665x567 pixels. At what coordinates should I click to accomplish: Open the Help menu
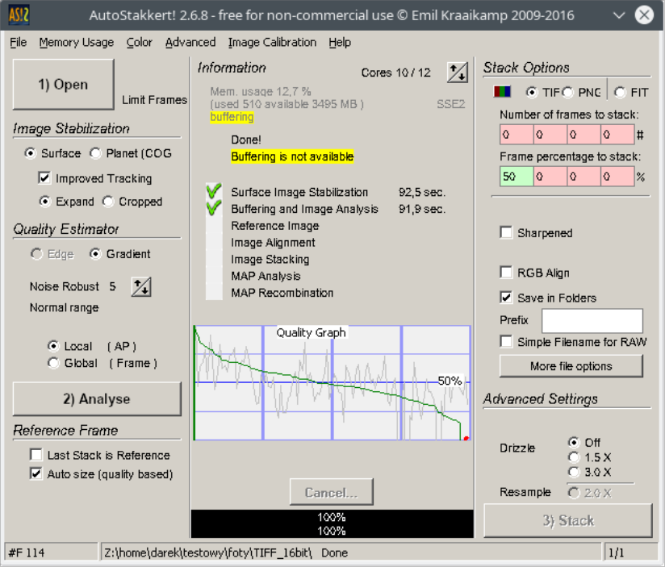click(340, 43)
